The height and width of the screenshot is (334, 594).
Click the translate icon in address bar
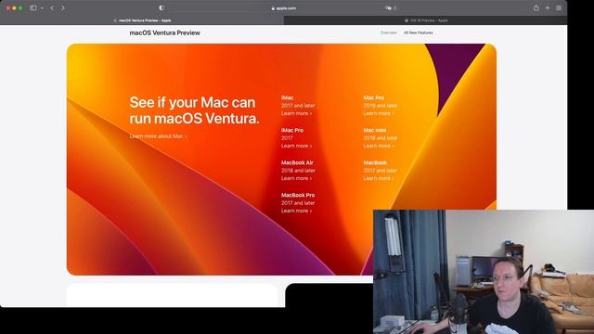coord(388,8)
